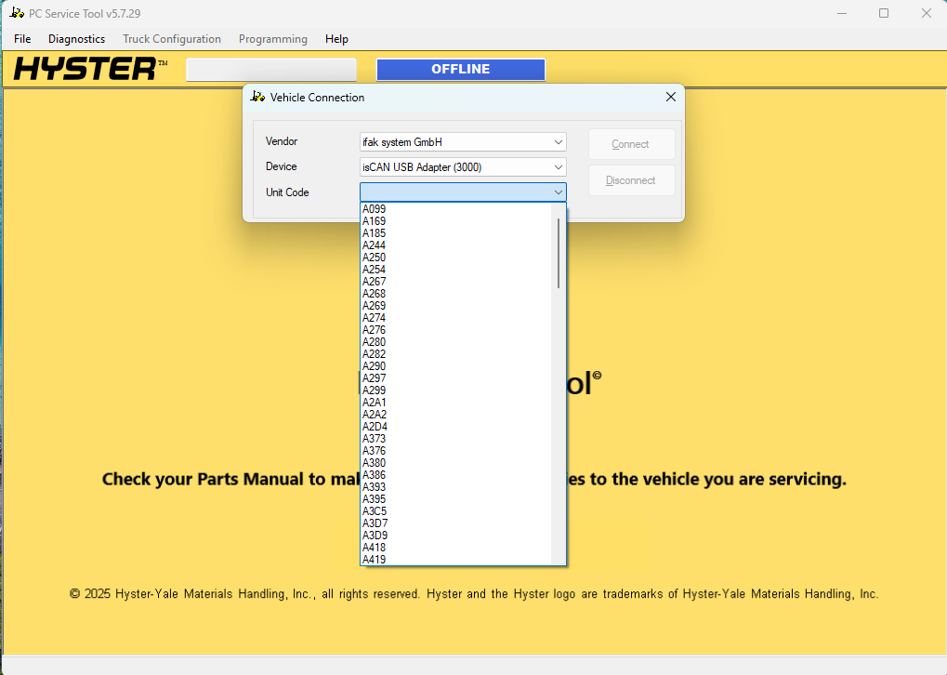Open the Help menu

coord(335,39)
